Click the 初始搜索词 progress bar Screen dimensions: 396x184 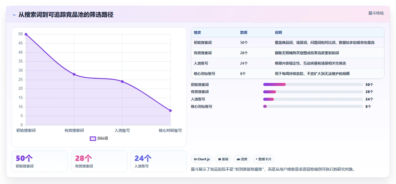click(313, 84)
